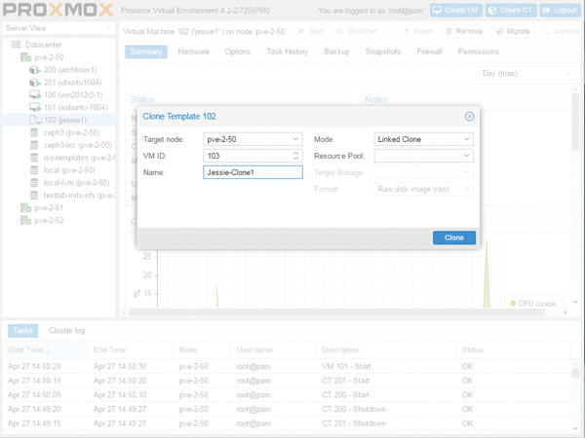Switch to the Snapshots tab
The width and height of the screenshot is (585, 438).
point(383,52)
